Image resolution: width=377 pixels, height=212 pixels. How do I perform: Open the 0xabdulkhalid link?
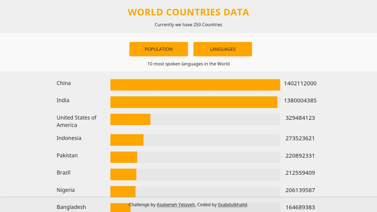tap(232, 205)
